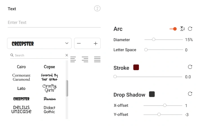This screenshot has width=198, height=127.
Task: Reset the Drop Shadow settings
Action: 190,94
